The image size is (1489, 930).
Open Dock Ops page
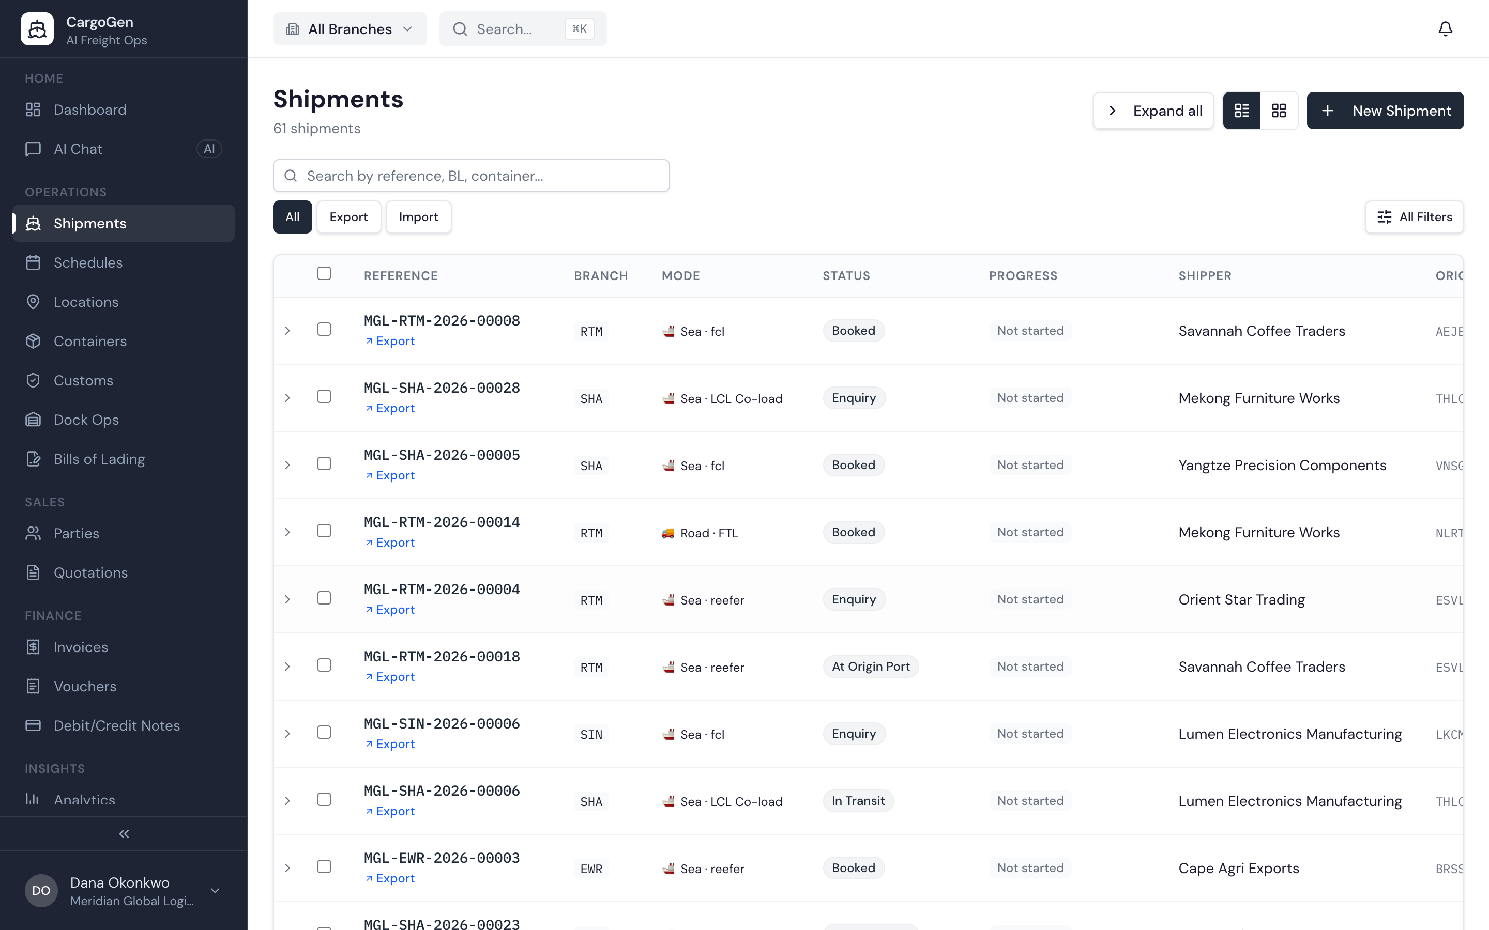[x=123, y=420]
